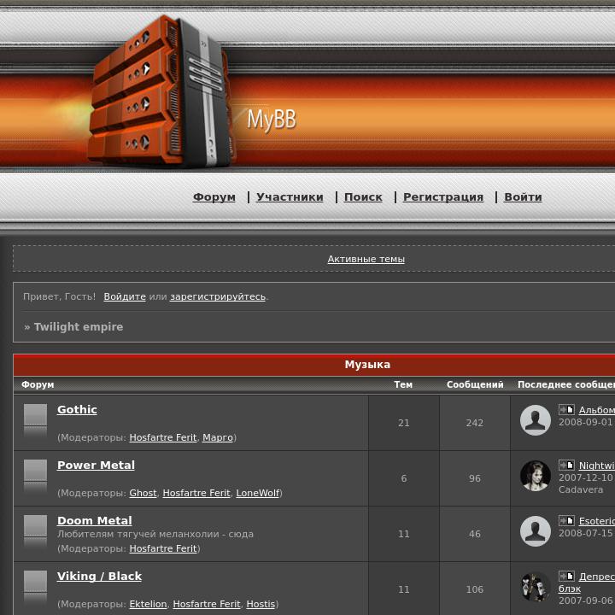Open moderator Hosfartre Ferit in Doom Metal row
This screenshot has height=615, width=615.
163,548
